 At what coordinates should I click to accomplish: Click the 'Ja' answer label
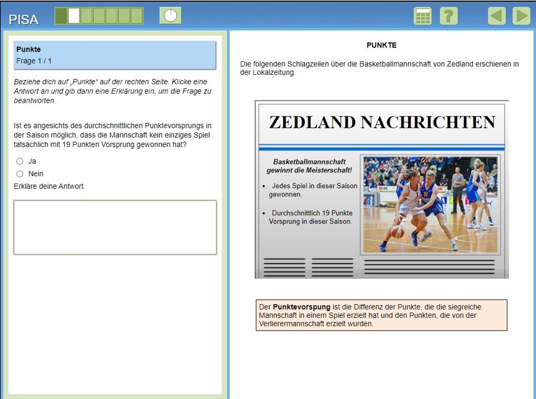tap(32, 161)
